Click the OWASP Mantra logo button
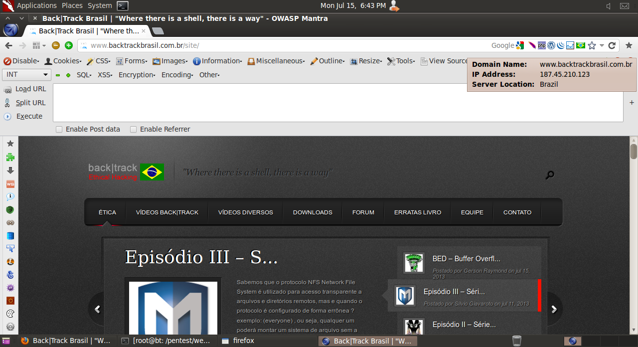 10,30
